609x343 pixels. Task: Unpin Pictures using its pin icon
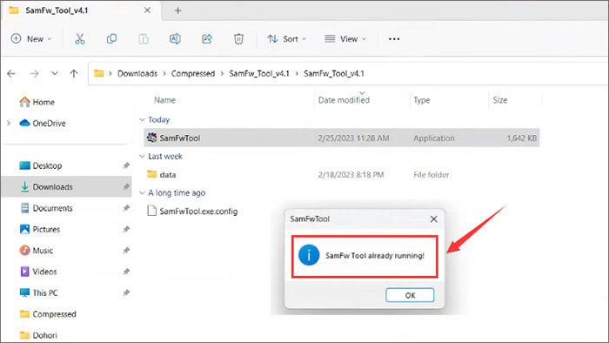[126, 229]
